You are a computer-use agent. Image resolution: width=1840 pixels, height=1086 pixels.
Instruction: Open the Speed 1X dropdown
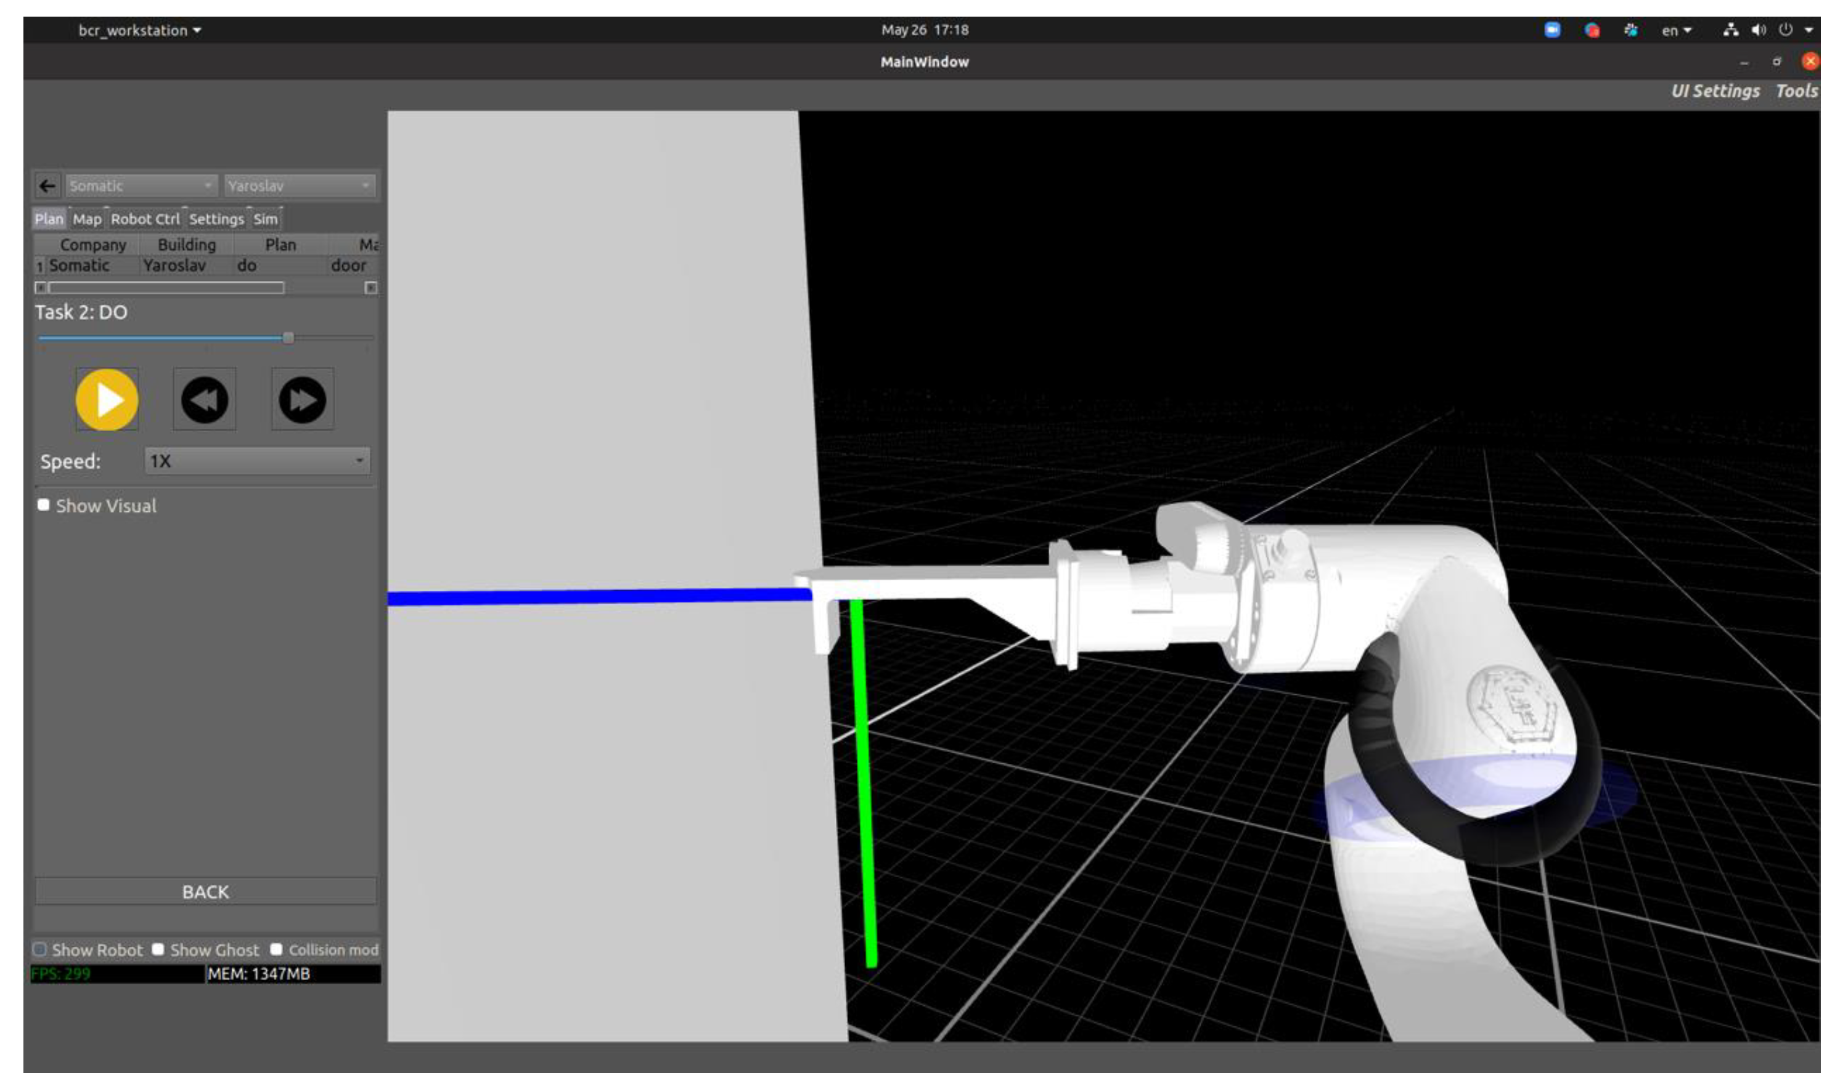tap(257, 461)
